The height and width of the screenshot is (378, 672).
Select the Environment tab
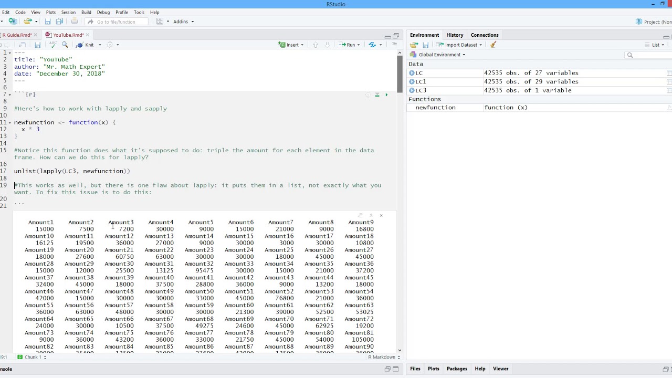(424, 35)
